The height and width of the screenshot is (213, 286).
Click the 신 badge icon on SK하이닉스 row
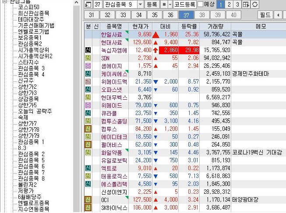click(88, 208)
